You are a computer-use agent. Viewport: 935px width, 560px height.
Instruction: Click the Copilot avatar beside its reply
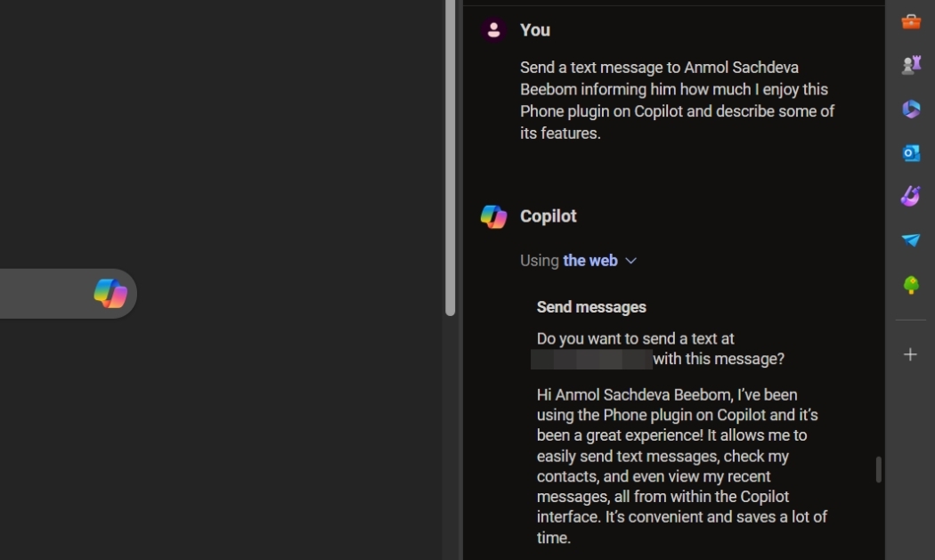point(493,215)
